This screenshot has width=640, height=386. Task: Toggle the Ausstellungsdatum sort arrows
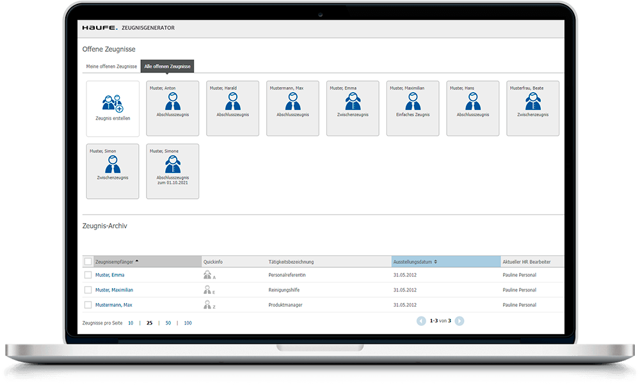435,261
